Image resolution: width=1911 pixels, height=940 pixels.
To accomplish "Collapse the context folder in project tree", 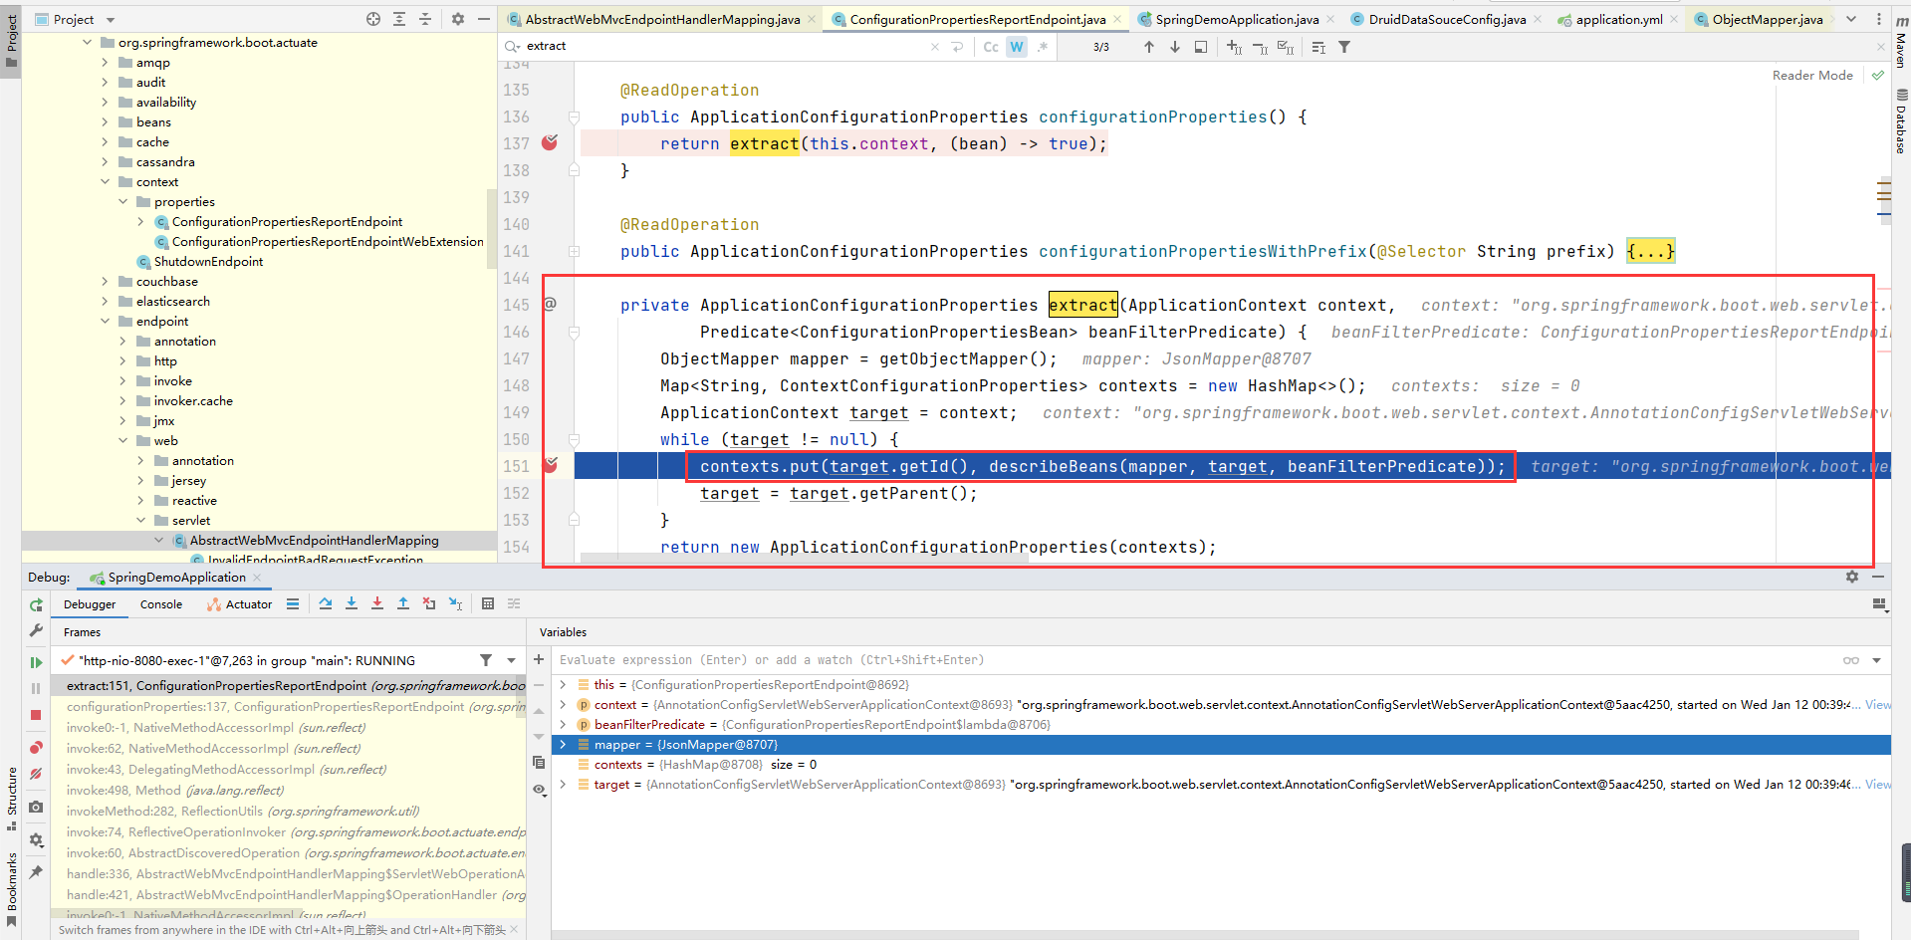I will (x=106, y=181).
